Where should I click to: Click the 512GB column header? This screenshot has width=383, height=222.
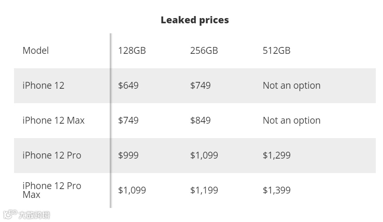coord(276,51)
